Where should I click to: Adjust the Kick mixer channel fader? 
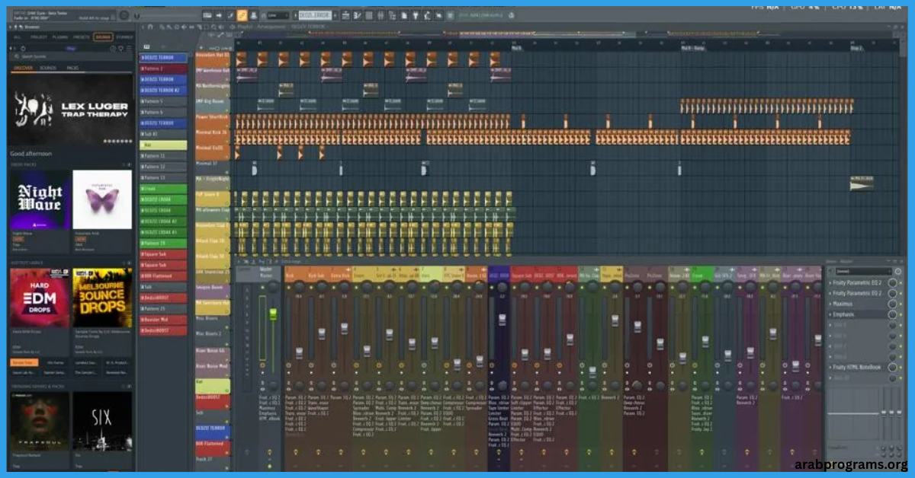coord(298,352)
